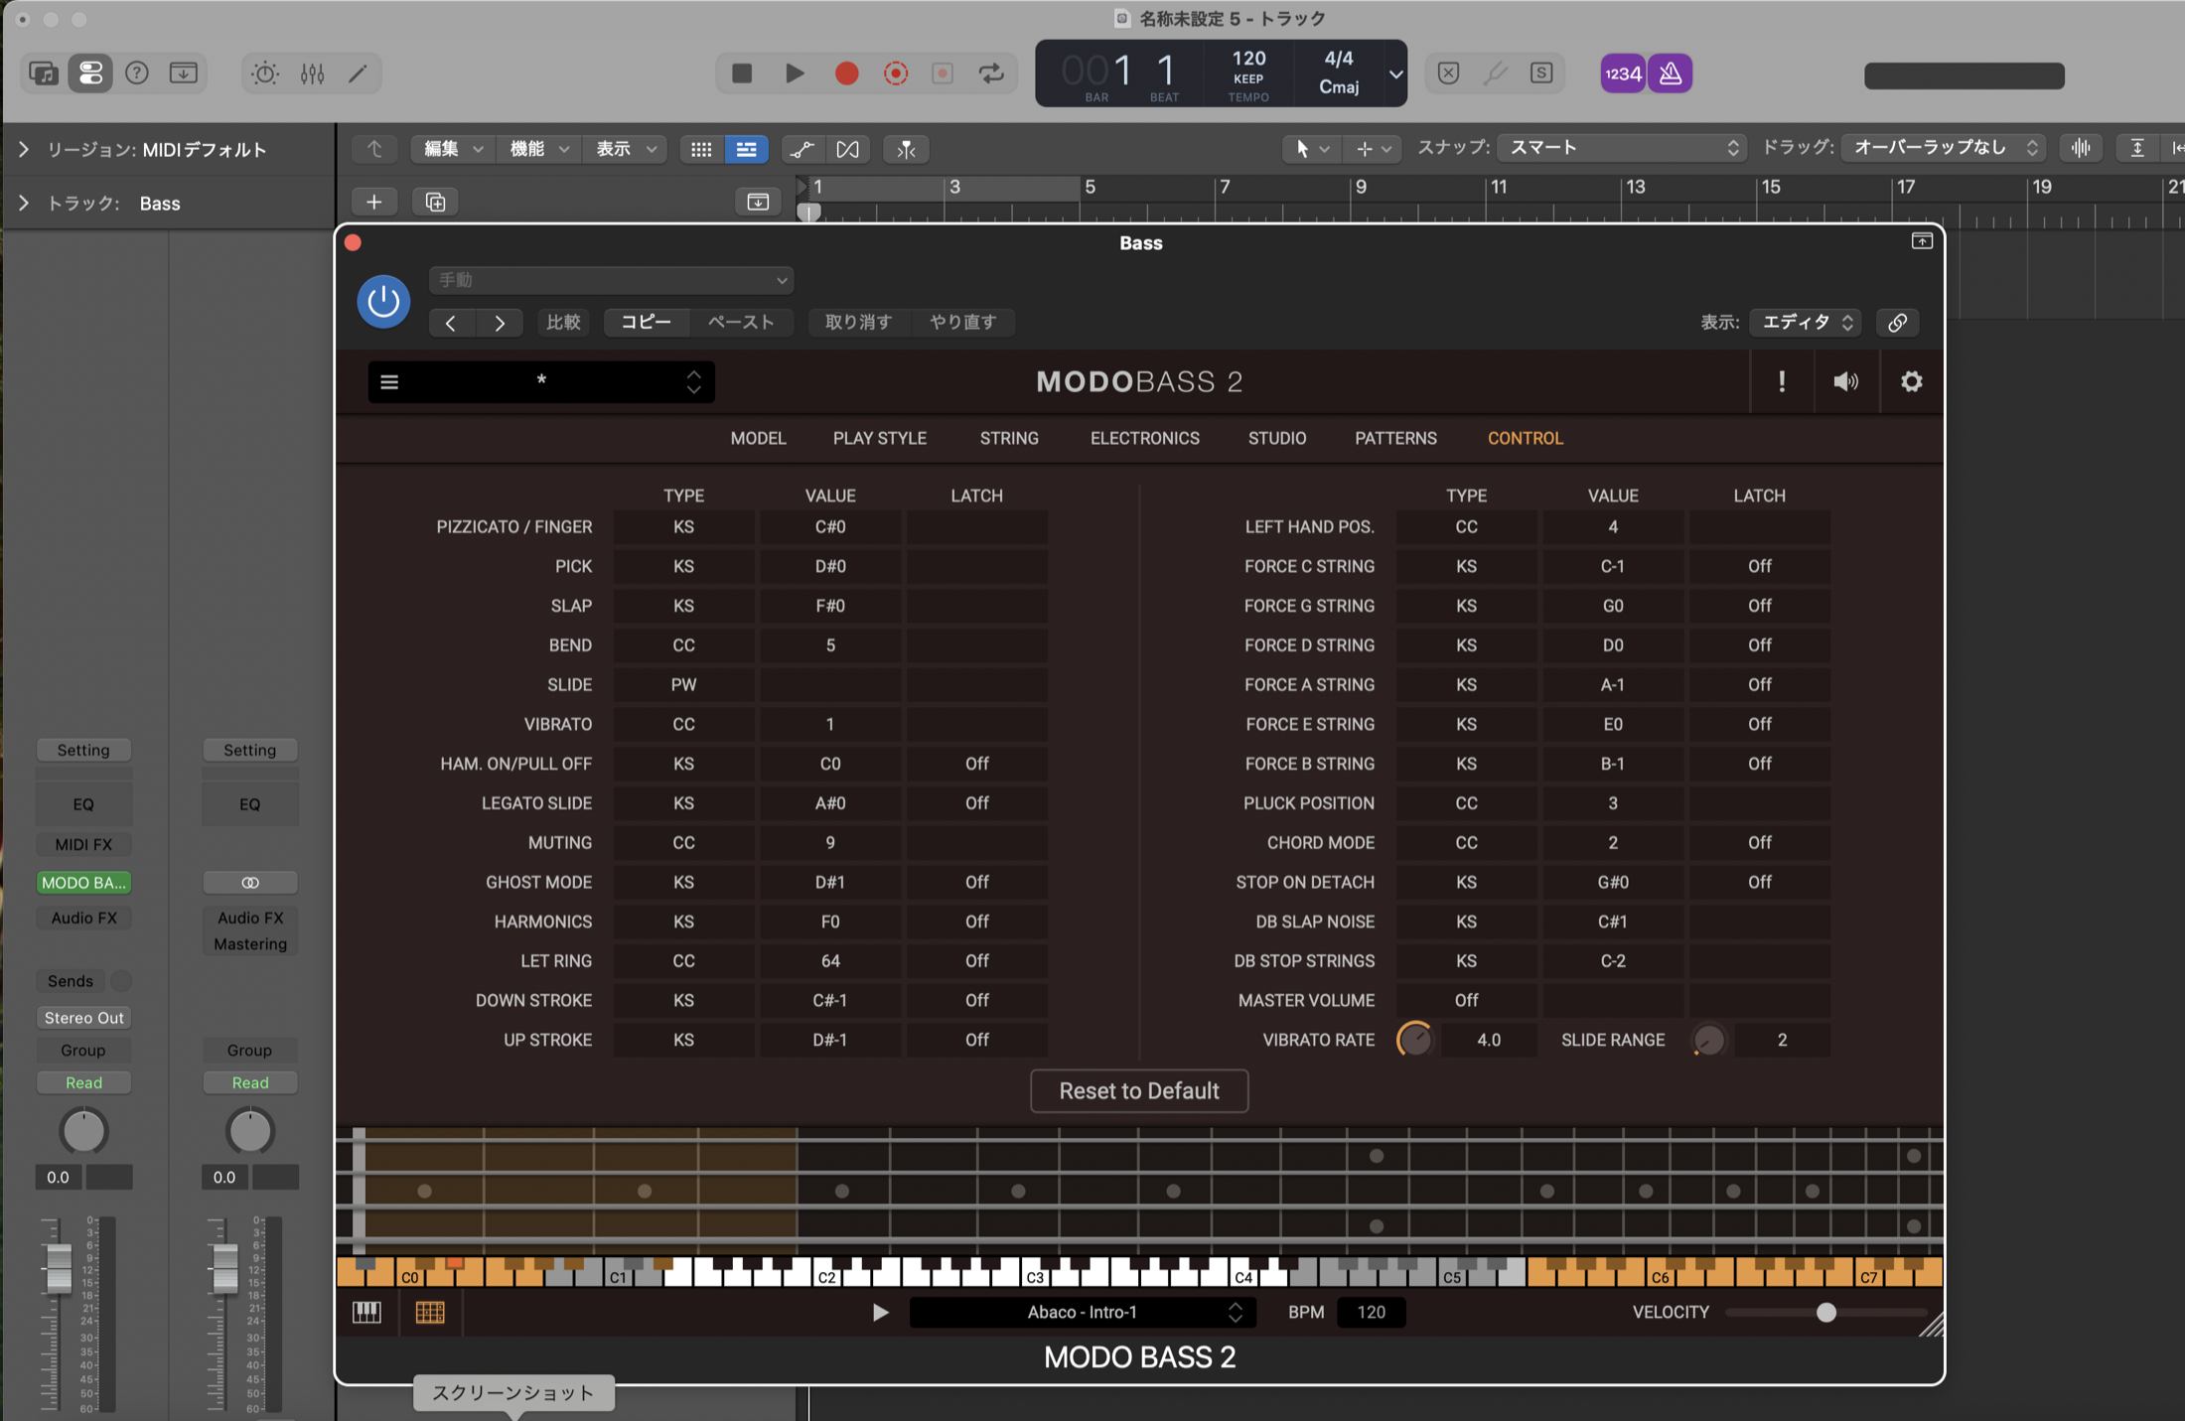The width and height of the screenshot is (2185, 1421).
Task: Toggle the Cycle loop button
Action: 991,73
